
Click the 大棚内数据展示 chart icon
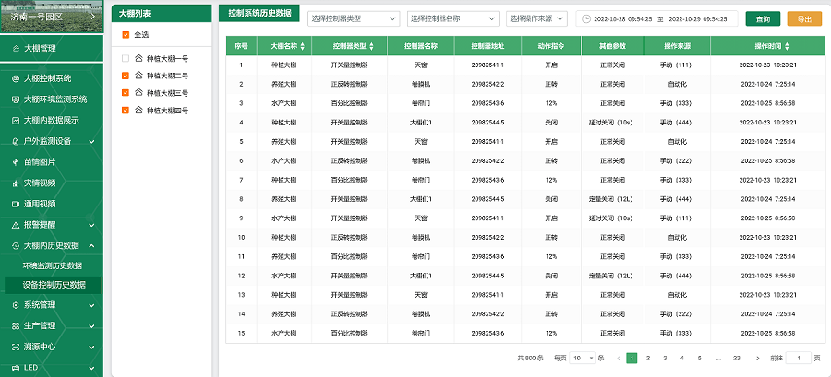coord(16,121)
